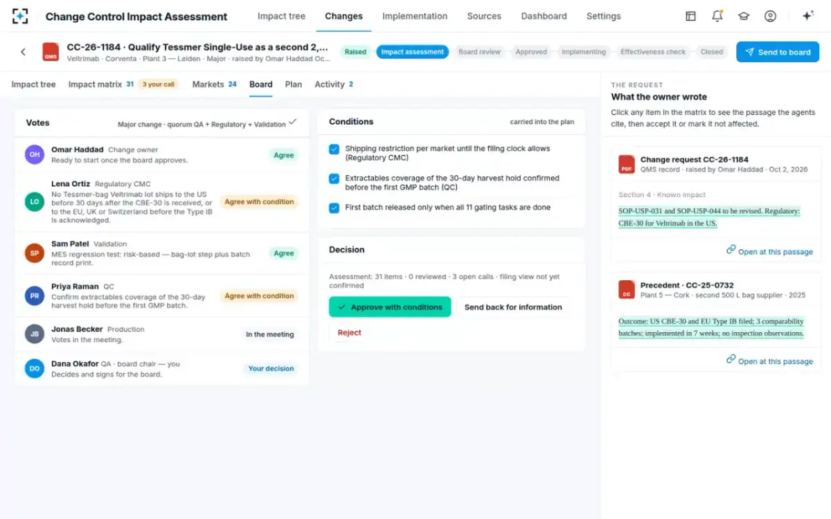
Task: Click the app logo icon
Action: (x=21, y=16)
